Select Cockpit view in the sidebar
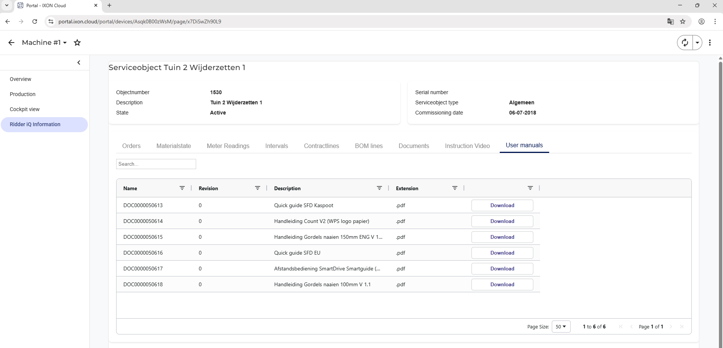723x348 pixels. coord(25,109)
